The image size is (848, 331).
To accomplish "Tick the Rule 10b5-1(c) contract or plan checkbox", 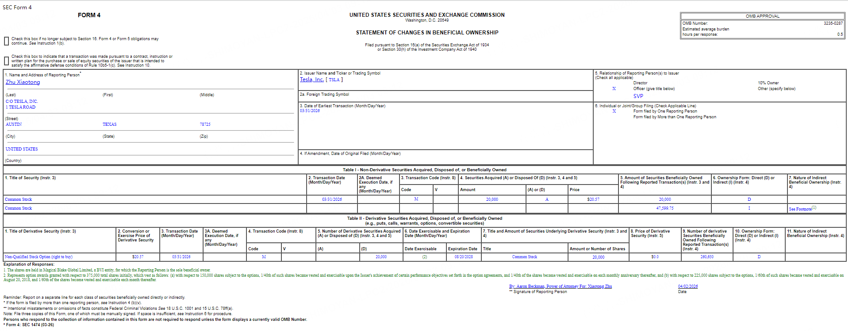I will 6,61.
